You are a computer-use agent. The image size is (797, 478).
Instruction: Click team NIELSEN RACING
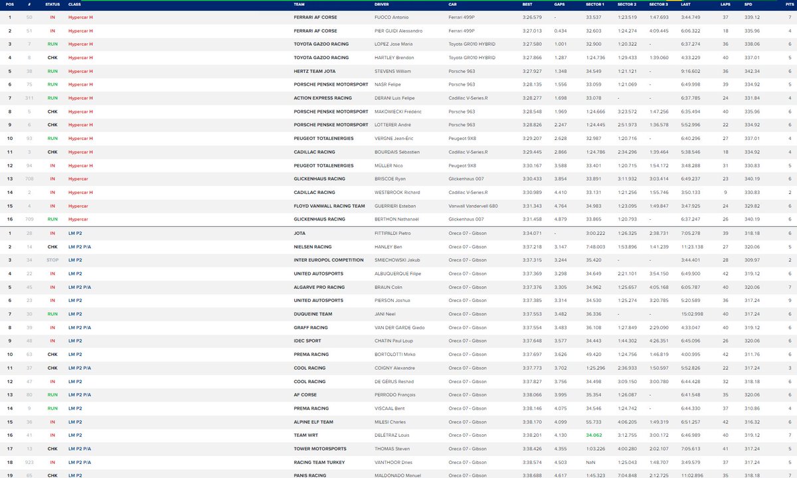click(x=311, y=246)
